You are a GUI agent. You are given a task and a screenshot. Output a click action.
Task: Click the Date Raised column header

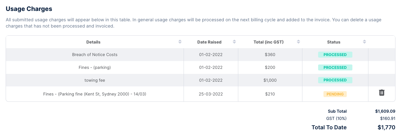click(209, 42)
